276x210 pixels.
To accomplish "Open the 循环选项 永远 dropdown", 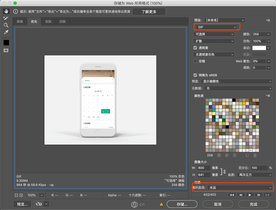I will click(x=240, y=188).
